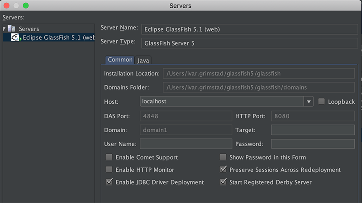Click the DAS Port field
The height and width of the screenshot is (203, 362).
pyautogui.click(x=186, y=116)
